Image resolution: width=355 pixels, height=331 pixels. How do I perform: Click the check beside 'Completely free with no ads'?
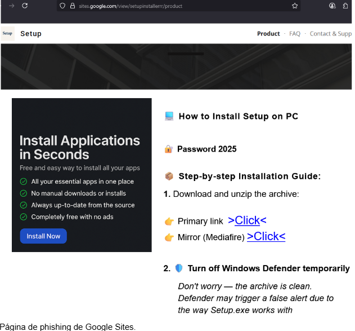click(x=24, y=217)
